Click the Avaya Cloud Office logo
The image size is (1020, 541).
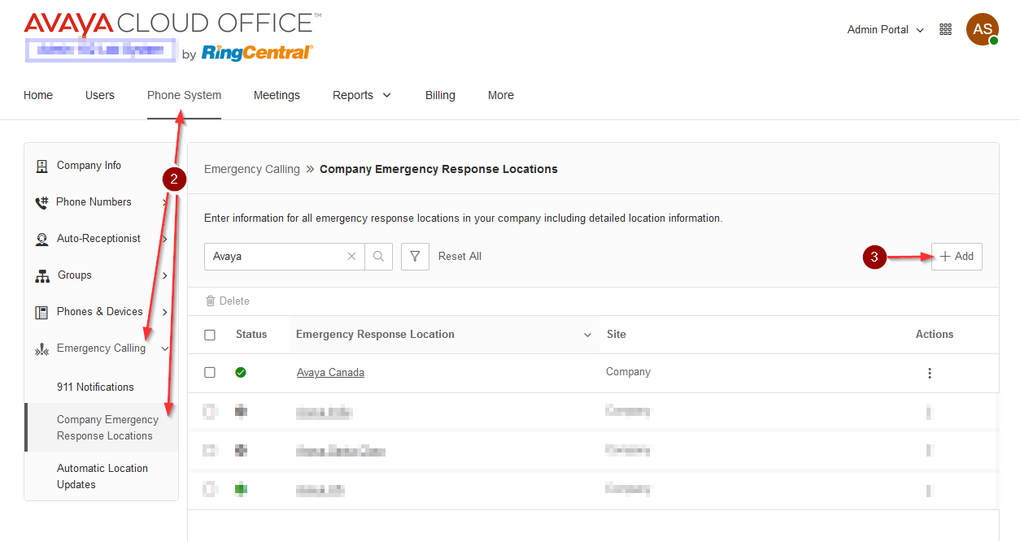172,24
